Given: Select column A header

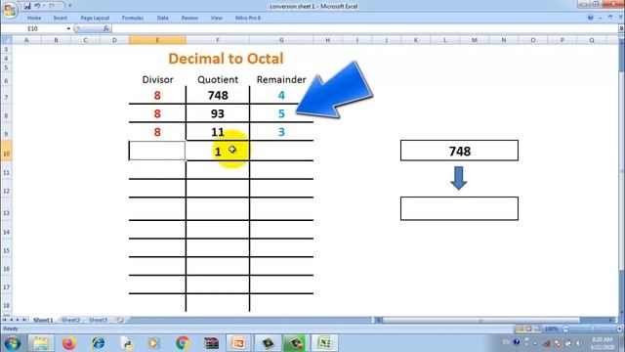Looking at the screenshot, I should click(x=26, y=40).
